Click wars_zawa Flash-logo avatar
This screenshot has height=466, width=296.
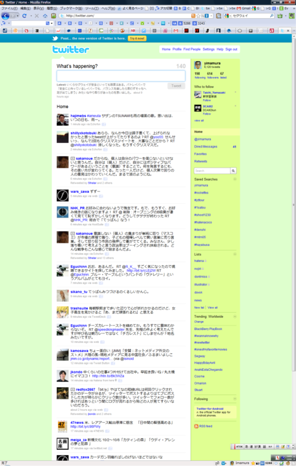[x=63, y=195]
